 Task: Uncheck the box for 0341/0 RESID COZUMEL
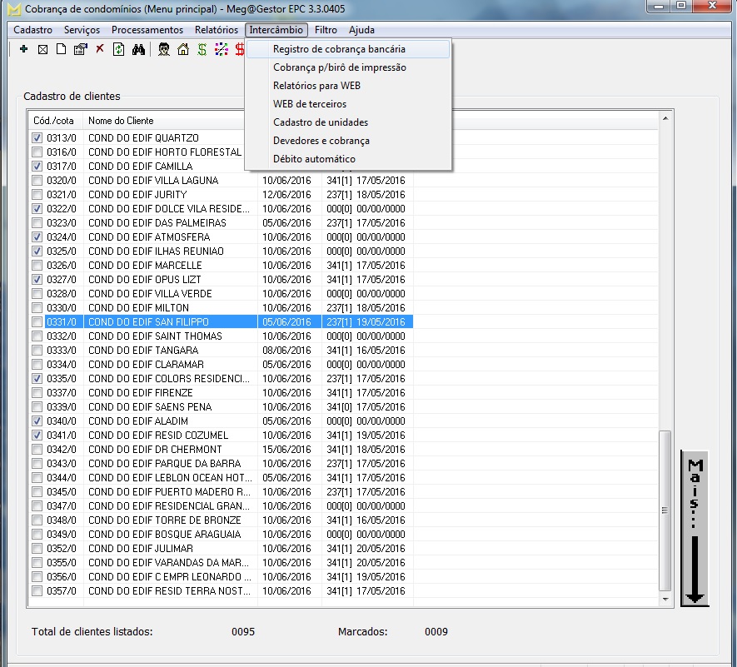point(37,436)
